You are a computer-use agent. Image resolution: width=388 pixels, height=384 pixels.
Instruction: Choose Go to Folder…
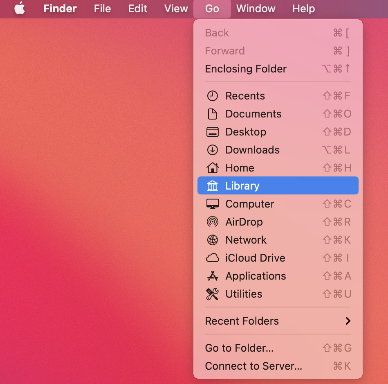pos(278,348)
